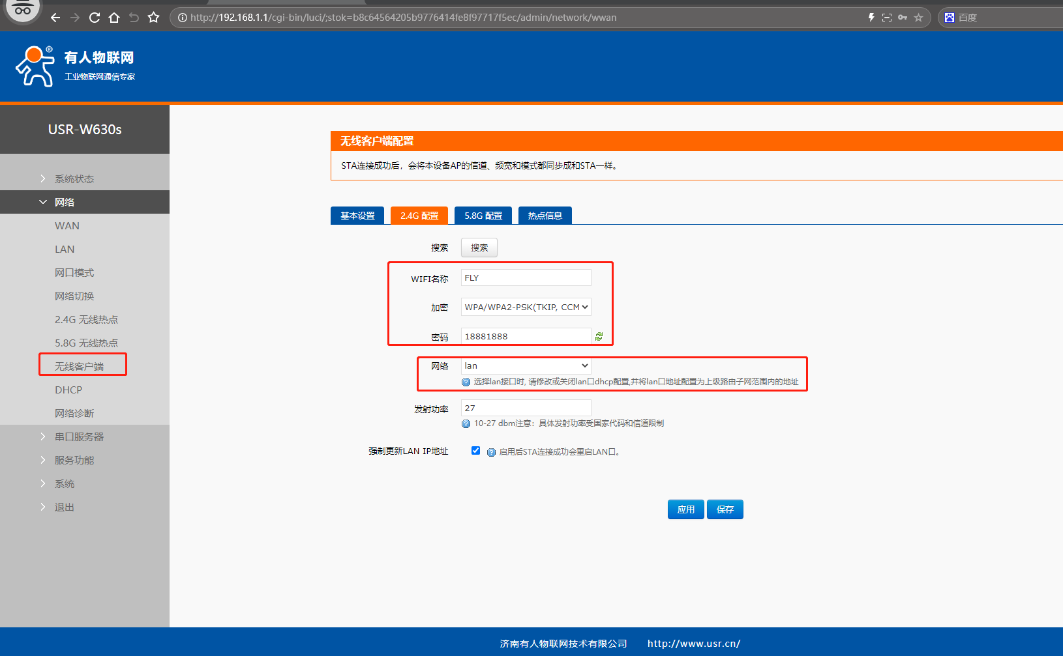Reload the page with the refresh icon
Screen dimensions: 1063x656
[x=95, y=18]
